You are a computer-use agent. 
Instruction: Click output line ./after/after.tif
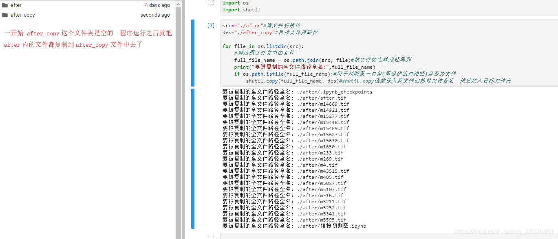click(x=285, y=98)
